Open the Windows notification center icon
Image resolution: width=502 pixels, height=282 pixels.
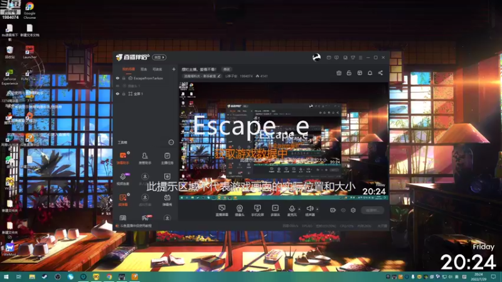coord(494,276)
